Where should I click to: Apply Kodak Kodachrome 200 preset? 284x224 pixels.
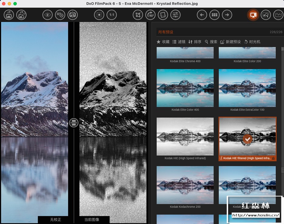(x=185, y=185)
